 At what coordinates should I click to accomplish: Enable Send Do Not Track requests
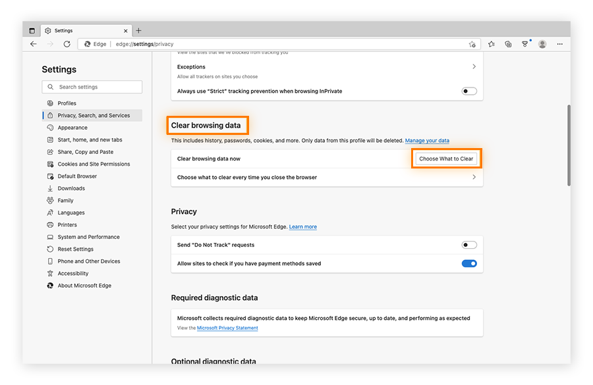[468, 244]
